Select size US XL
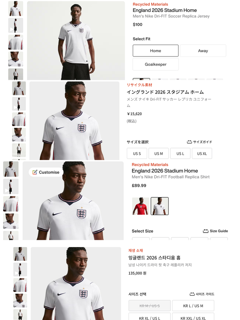 pos(202,153)
